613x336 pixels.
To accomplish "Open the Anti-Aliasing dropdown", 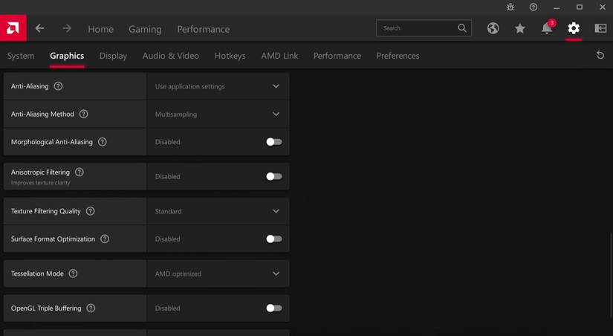I will click(218, 86).
